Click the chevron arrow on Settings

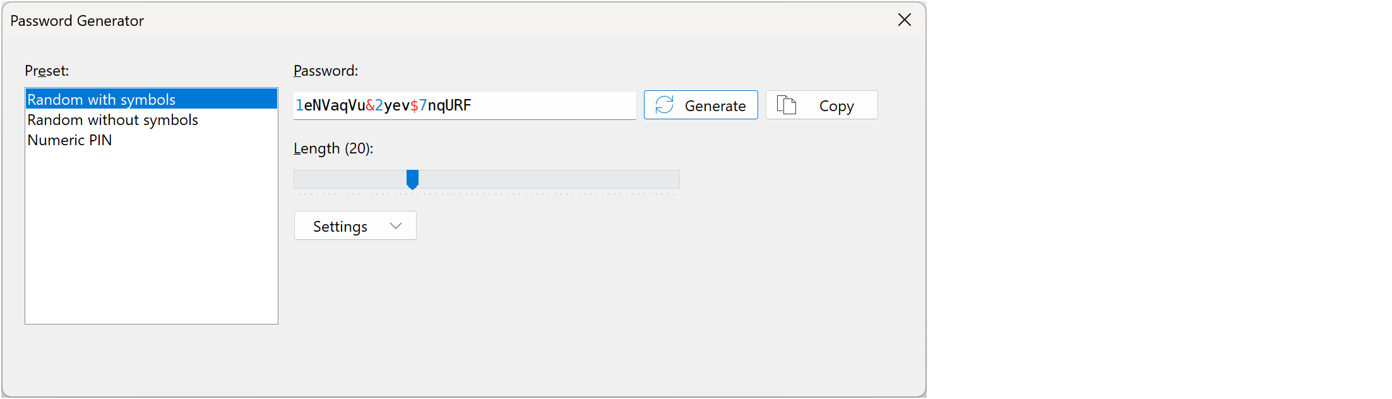click(396, 226)
